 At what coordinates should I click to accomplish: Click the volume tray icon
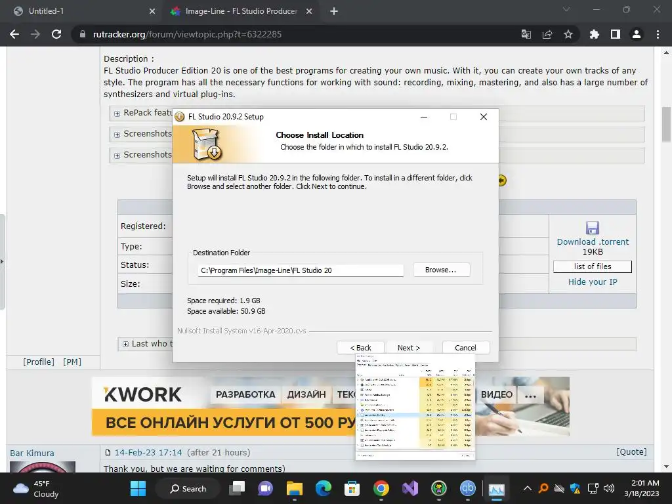[x=608, y=488]
